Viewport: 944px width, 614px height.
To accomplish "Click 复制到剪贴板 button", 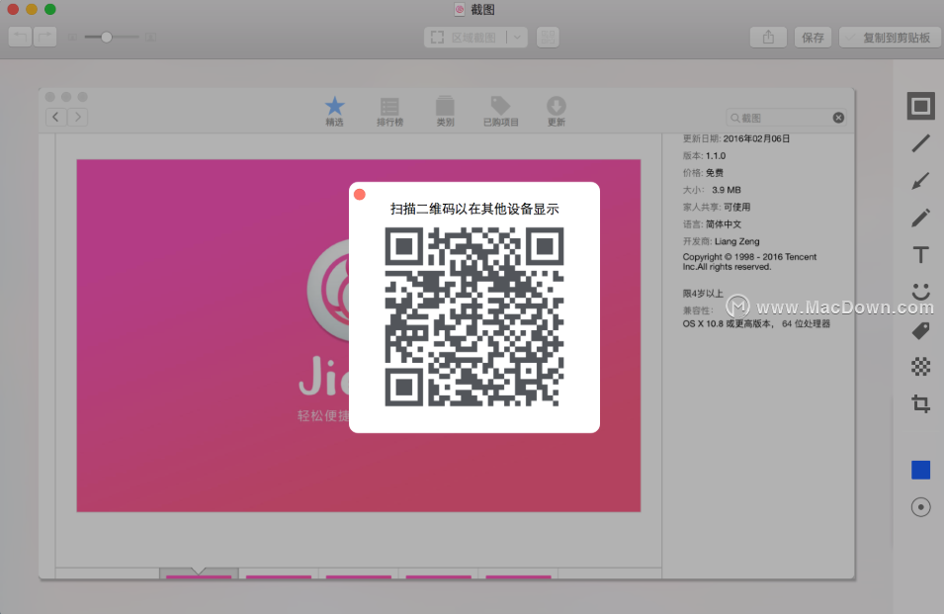I will tap(888, 38).
